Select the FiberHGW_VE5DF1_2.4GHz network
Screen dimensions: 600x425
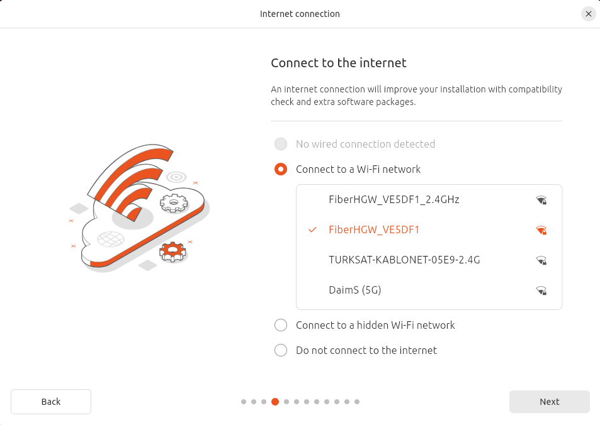pos(393,200)
